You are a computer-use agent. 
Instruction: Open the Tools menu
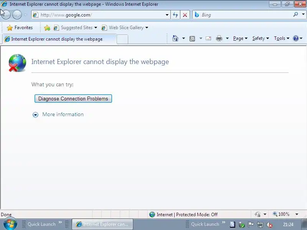tap(282, 39)
